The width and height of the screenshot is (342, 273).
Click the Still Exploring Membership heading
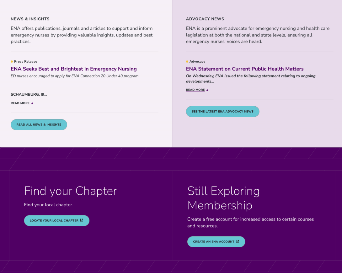tap(223, 198)
